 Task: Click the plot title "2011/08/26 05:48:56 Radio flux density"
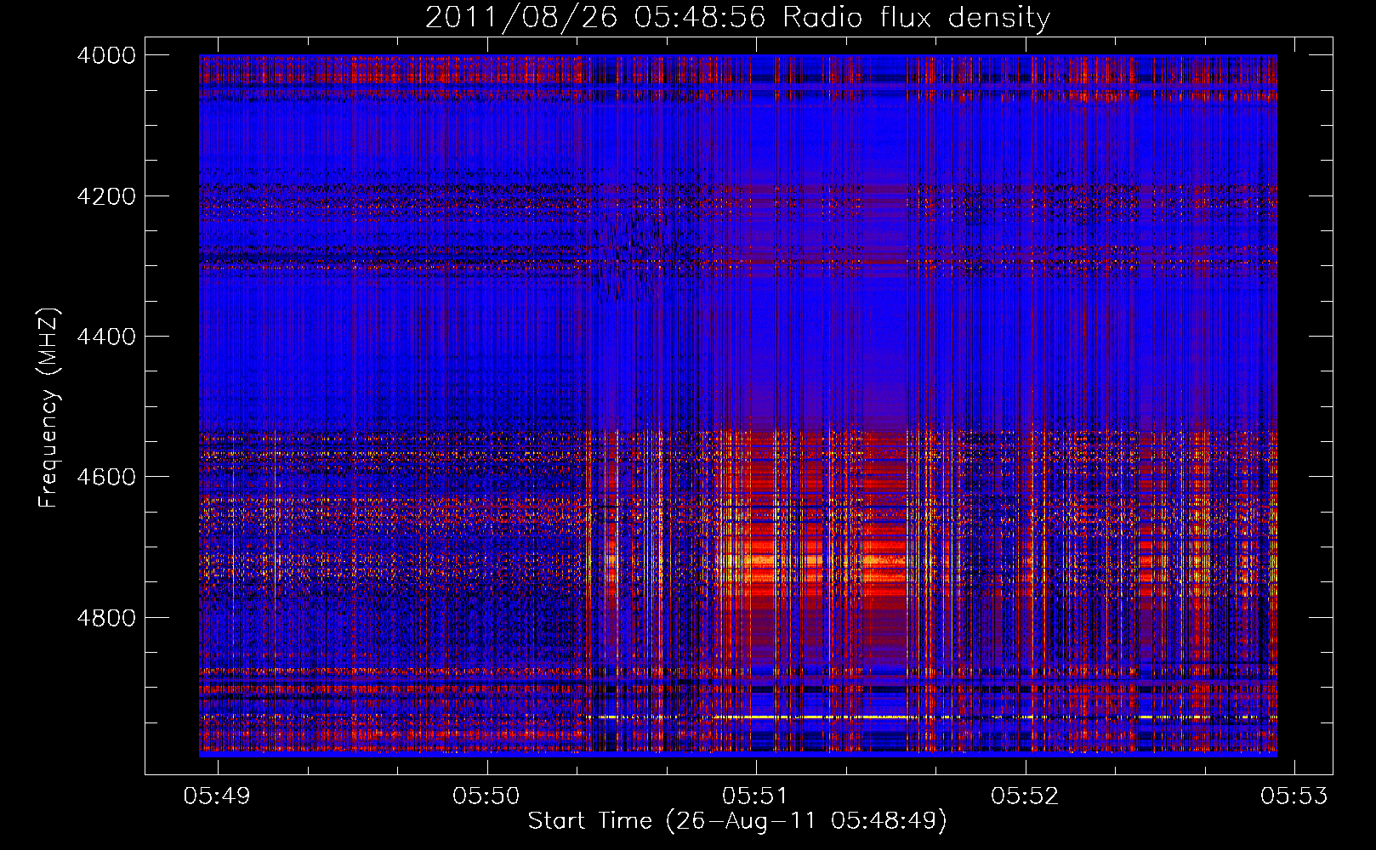click(x=737, y=18)
